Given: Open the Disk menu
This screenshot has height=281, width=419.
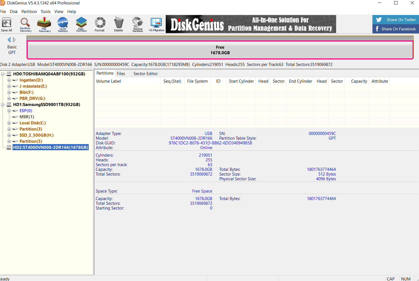Looking at the screenshot, I should tap(14, 12).
